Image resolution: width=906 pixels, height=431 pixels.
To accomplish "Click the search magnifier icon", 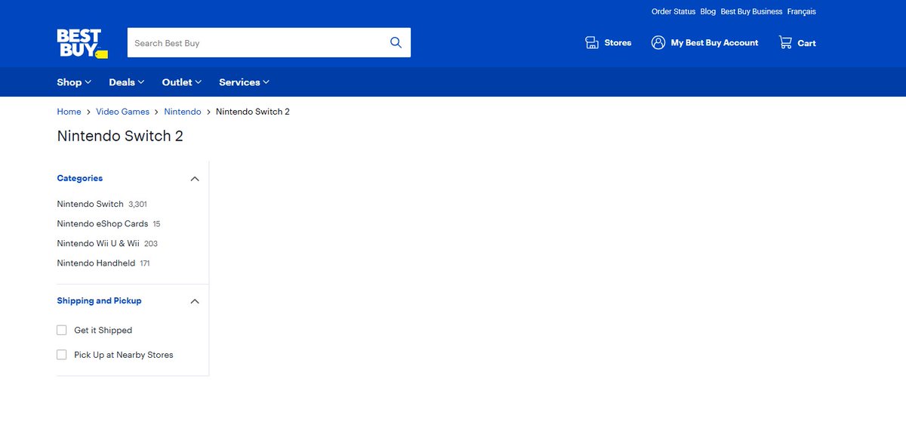I will click(396, 42).
